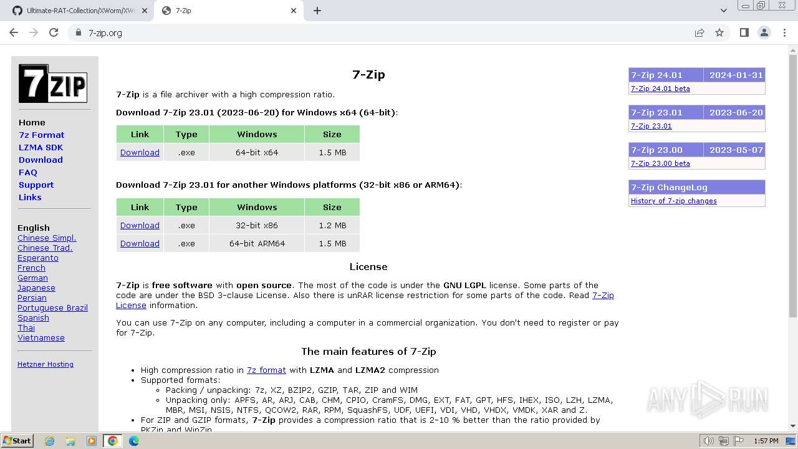Download the 64-bit ARM64 installer

click(140, 243)
